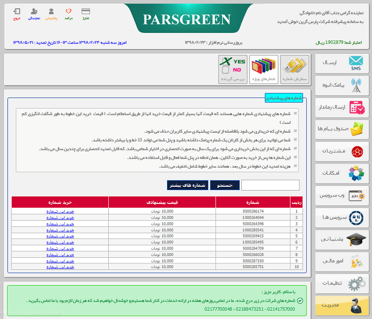Open the recharge (شارژ) card icon
Screen dimensions: 372x319
(86, 14)
